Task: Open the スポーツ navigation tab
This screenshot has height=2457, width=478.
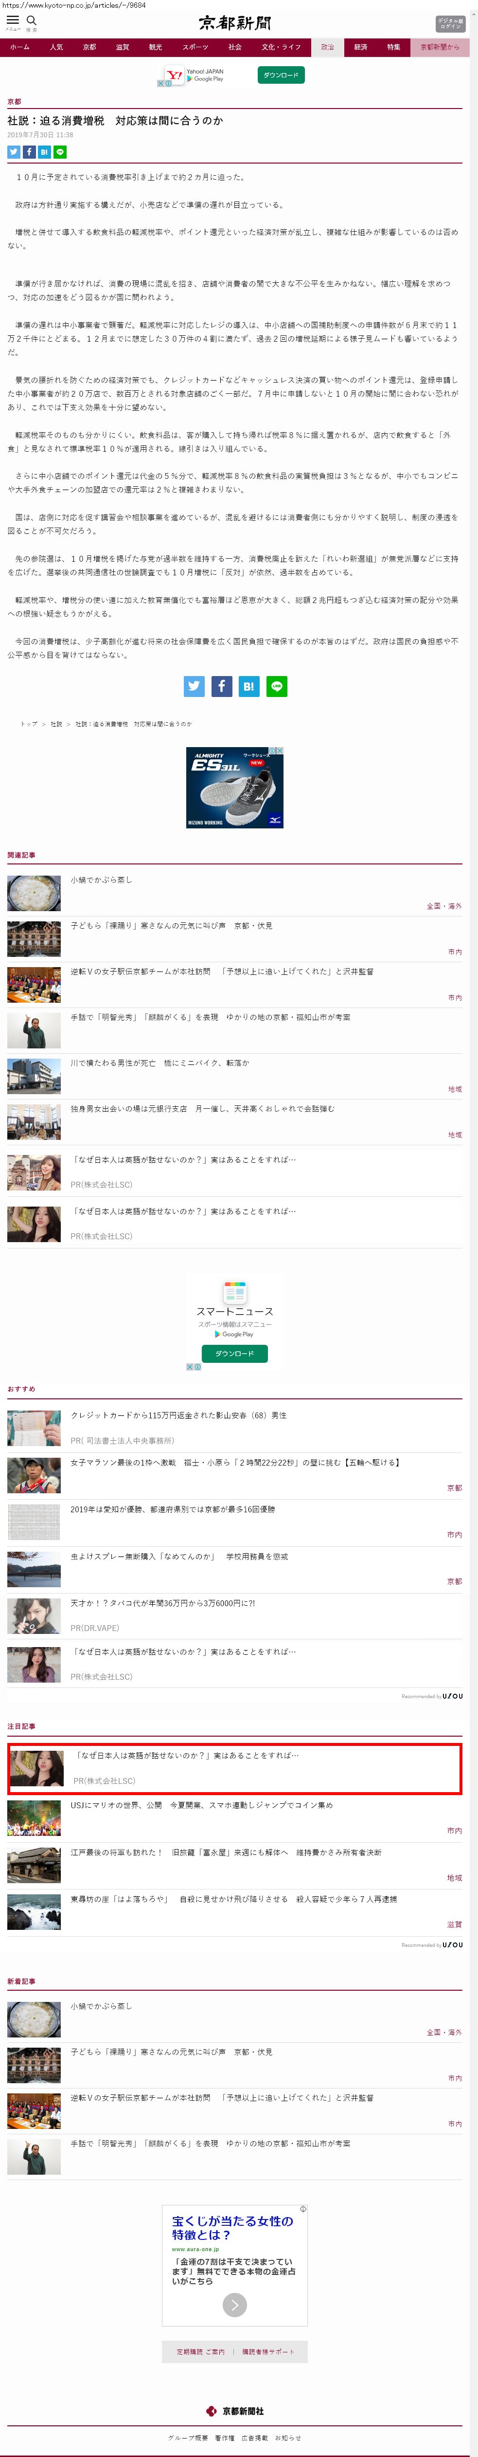Action: (x=194, y=47)
